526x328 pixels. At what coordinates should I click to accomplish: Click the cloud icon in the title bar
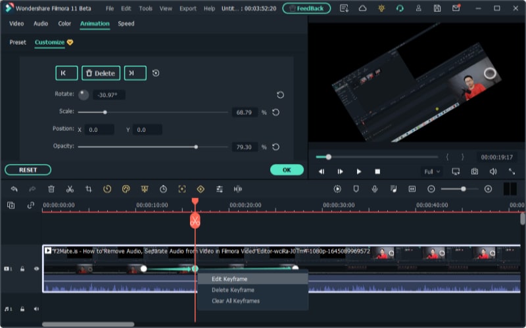(x=363, y=9)
